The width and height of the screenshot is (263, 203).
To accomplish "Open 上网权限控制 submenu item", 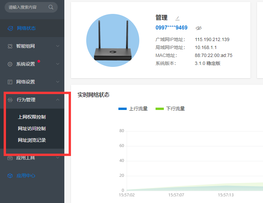I will pyautogui.click(x=32, y=117).
